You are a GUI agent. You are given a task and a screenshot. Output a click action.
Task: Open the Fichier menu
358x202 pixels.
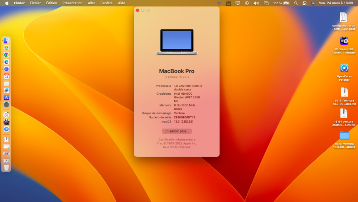pos(35,3)
